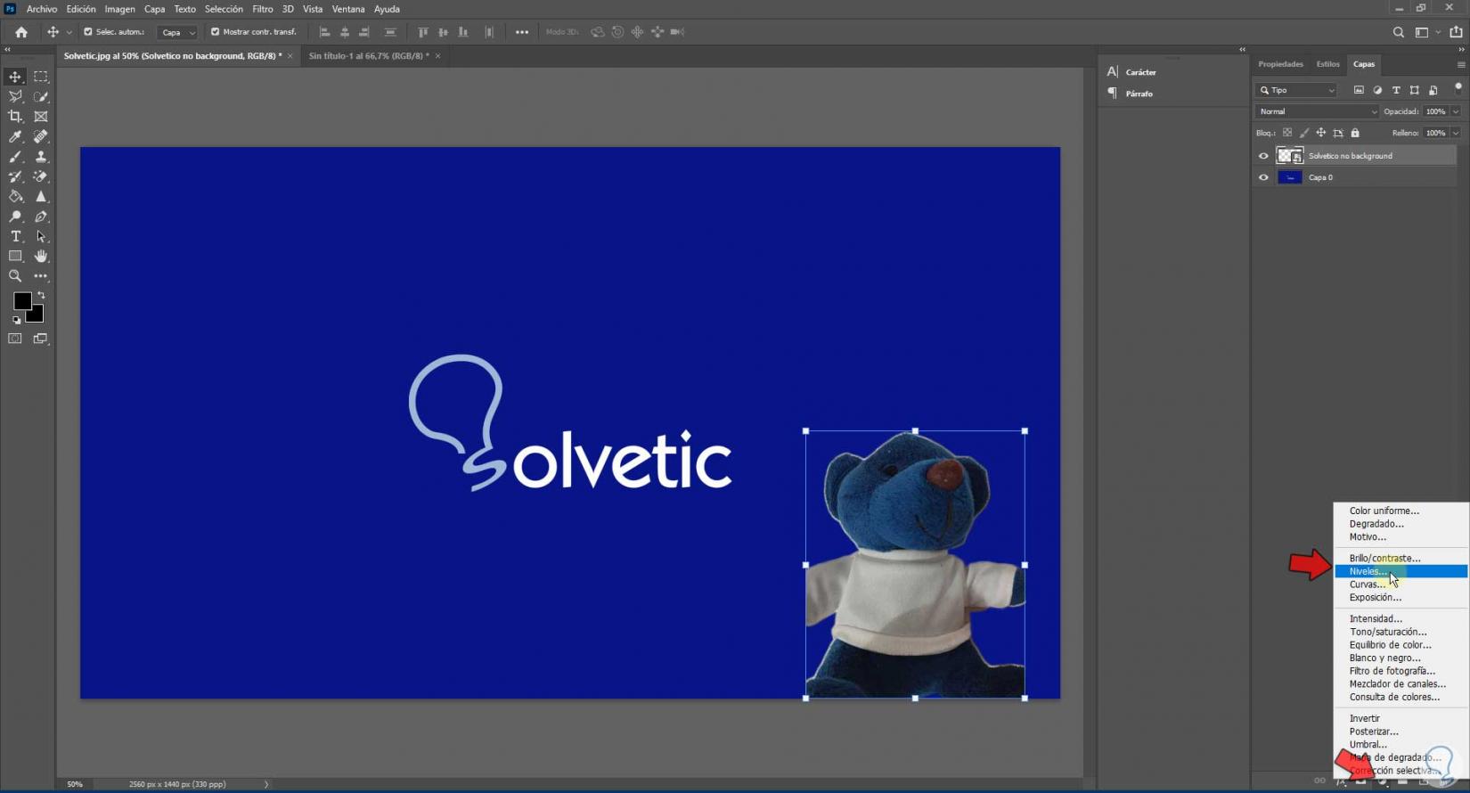The height and width of the screenshot is (793, 1470).
Task: Open the tool preset picker arrow
Action: (x=69, y=32)
